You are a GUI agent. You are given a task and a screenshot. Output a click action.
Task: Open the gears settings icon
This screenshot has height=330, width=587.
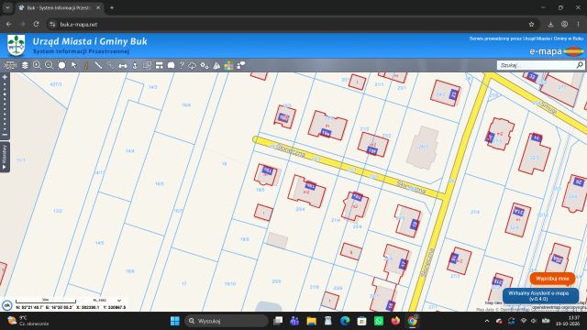(x=204, y=65)
